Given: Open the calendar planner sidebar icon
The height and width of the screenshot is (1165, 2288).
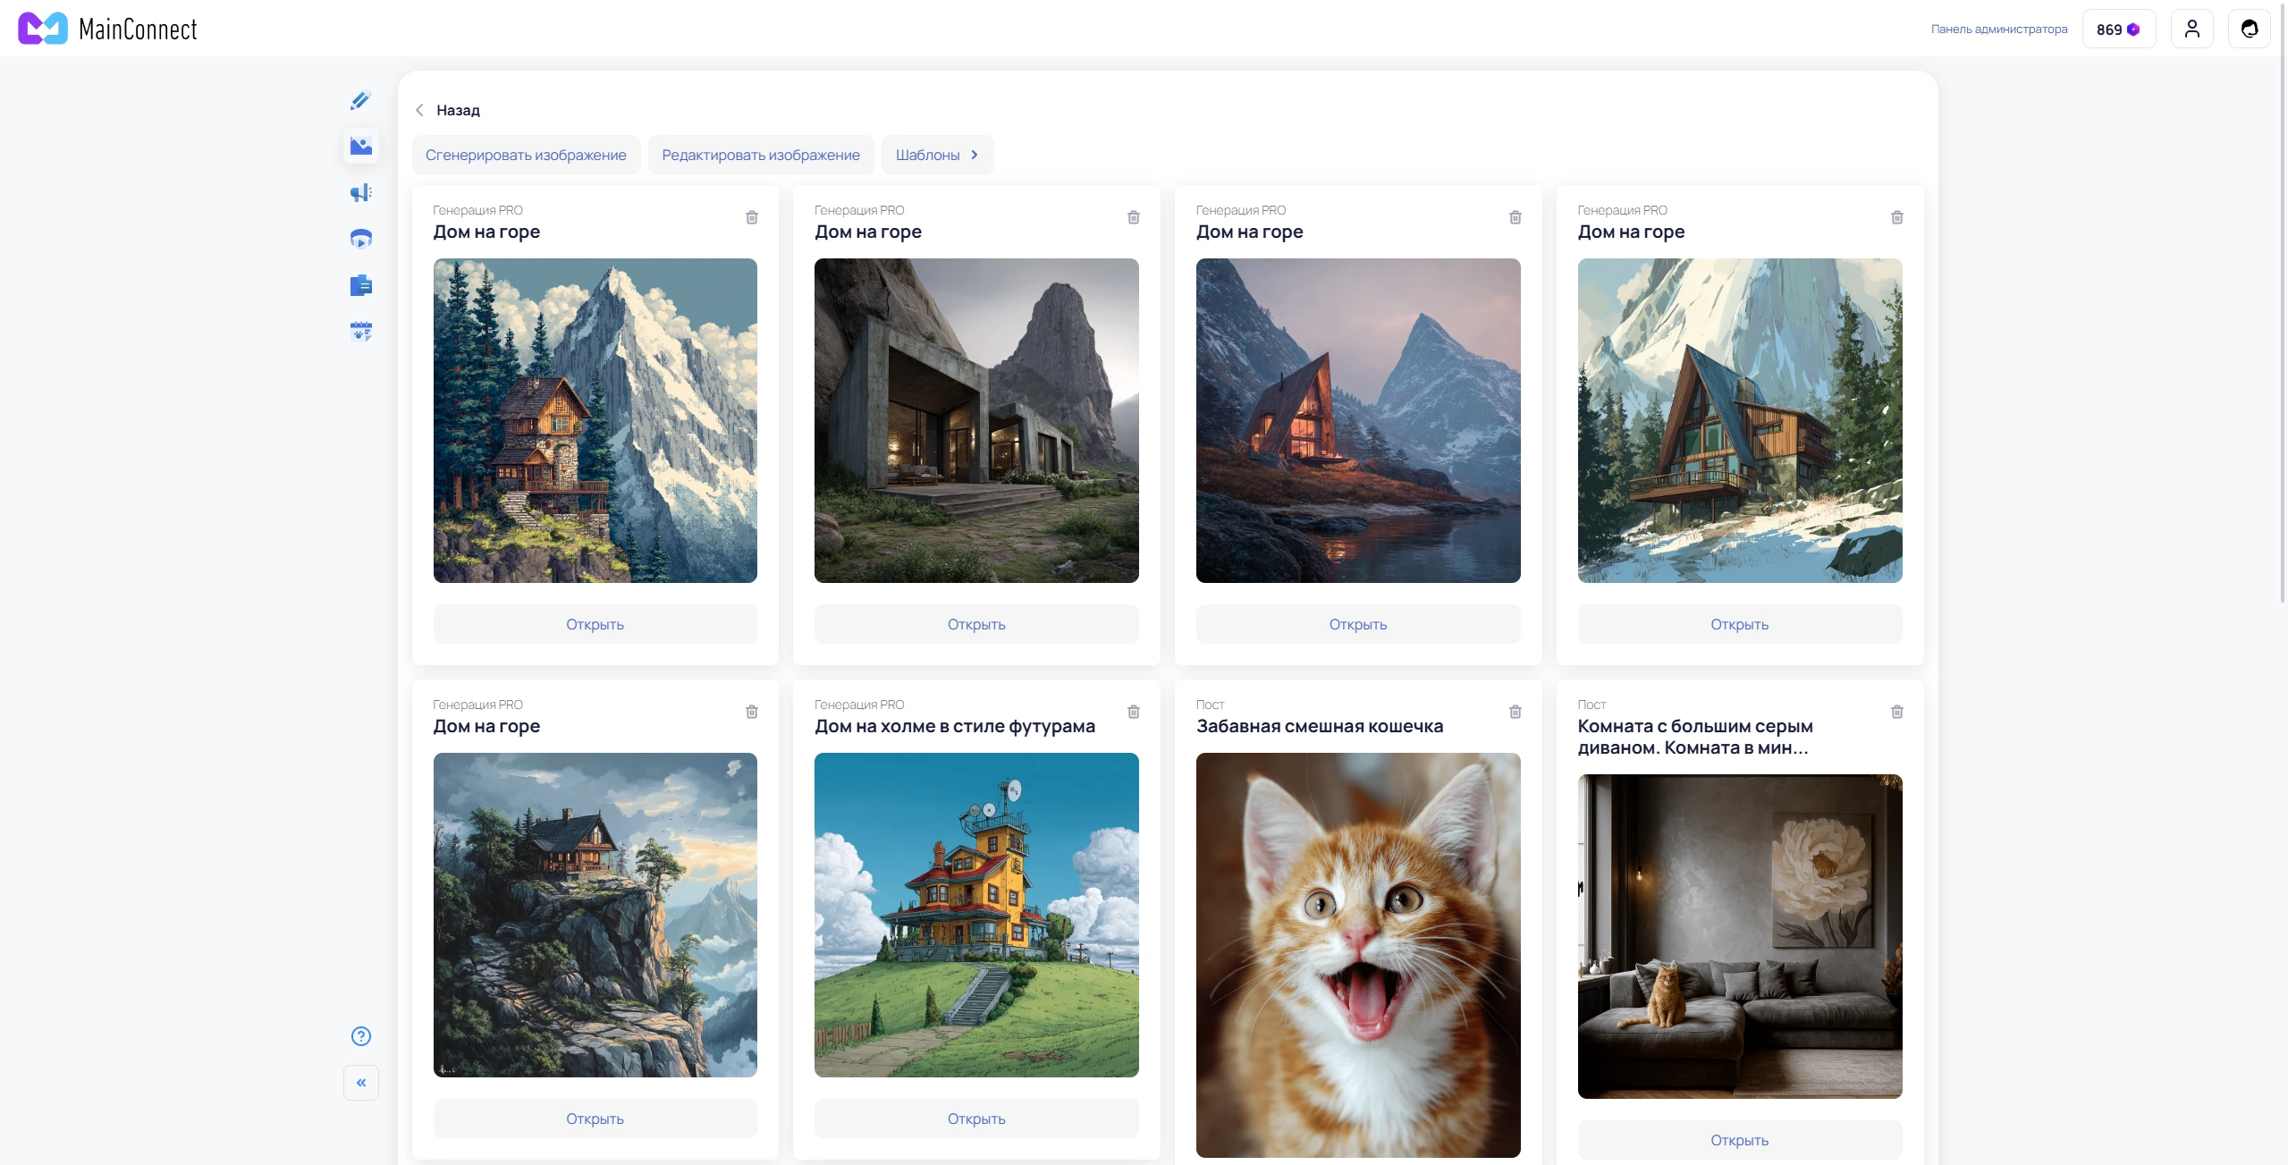Looking at the screenshot, I should click(x=360, y=332).
